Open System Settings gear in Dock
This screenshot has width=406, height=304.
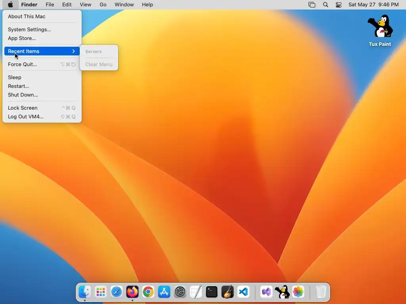coord(180,292)
